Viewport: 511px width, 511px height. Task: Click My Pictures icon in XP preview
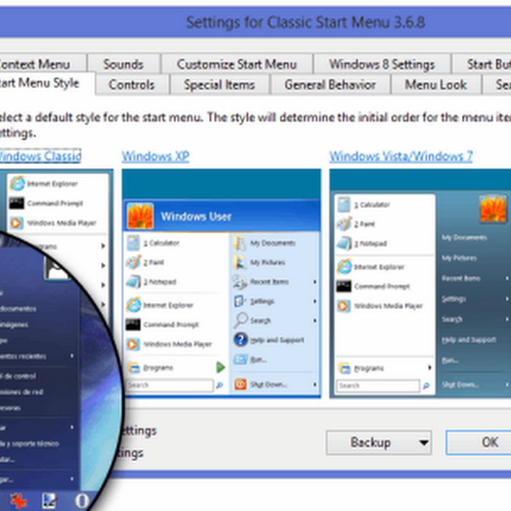click(x=240, y=263)
